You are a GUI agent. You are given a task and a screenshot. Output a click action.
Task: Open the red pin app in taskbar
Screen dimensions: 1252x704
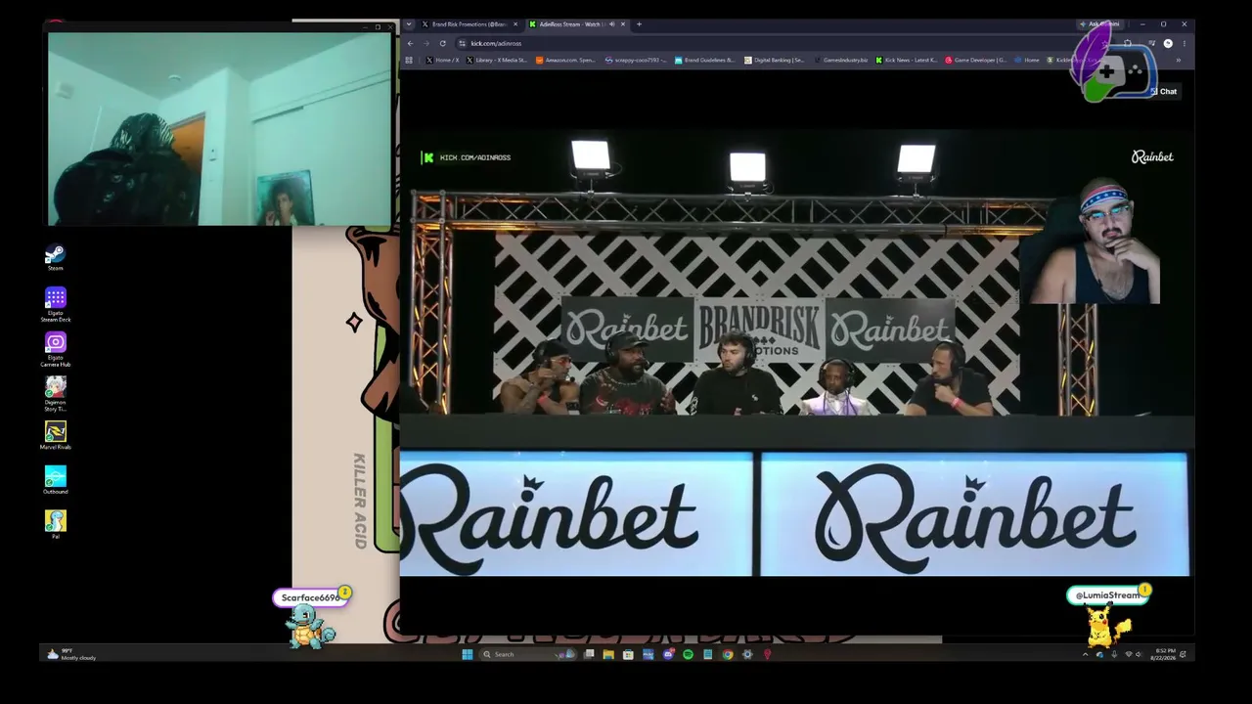point(767,654)
